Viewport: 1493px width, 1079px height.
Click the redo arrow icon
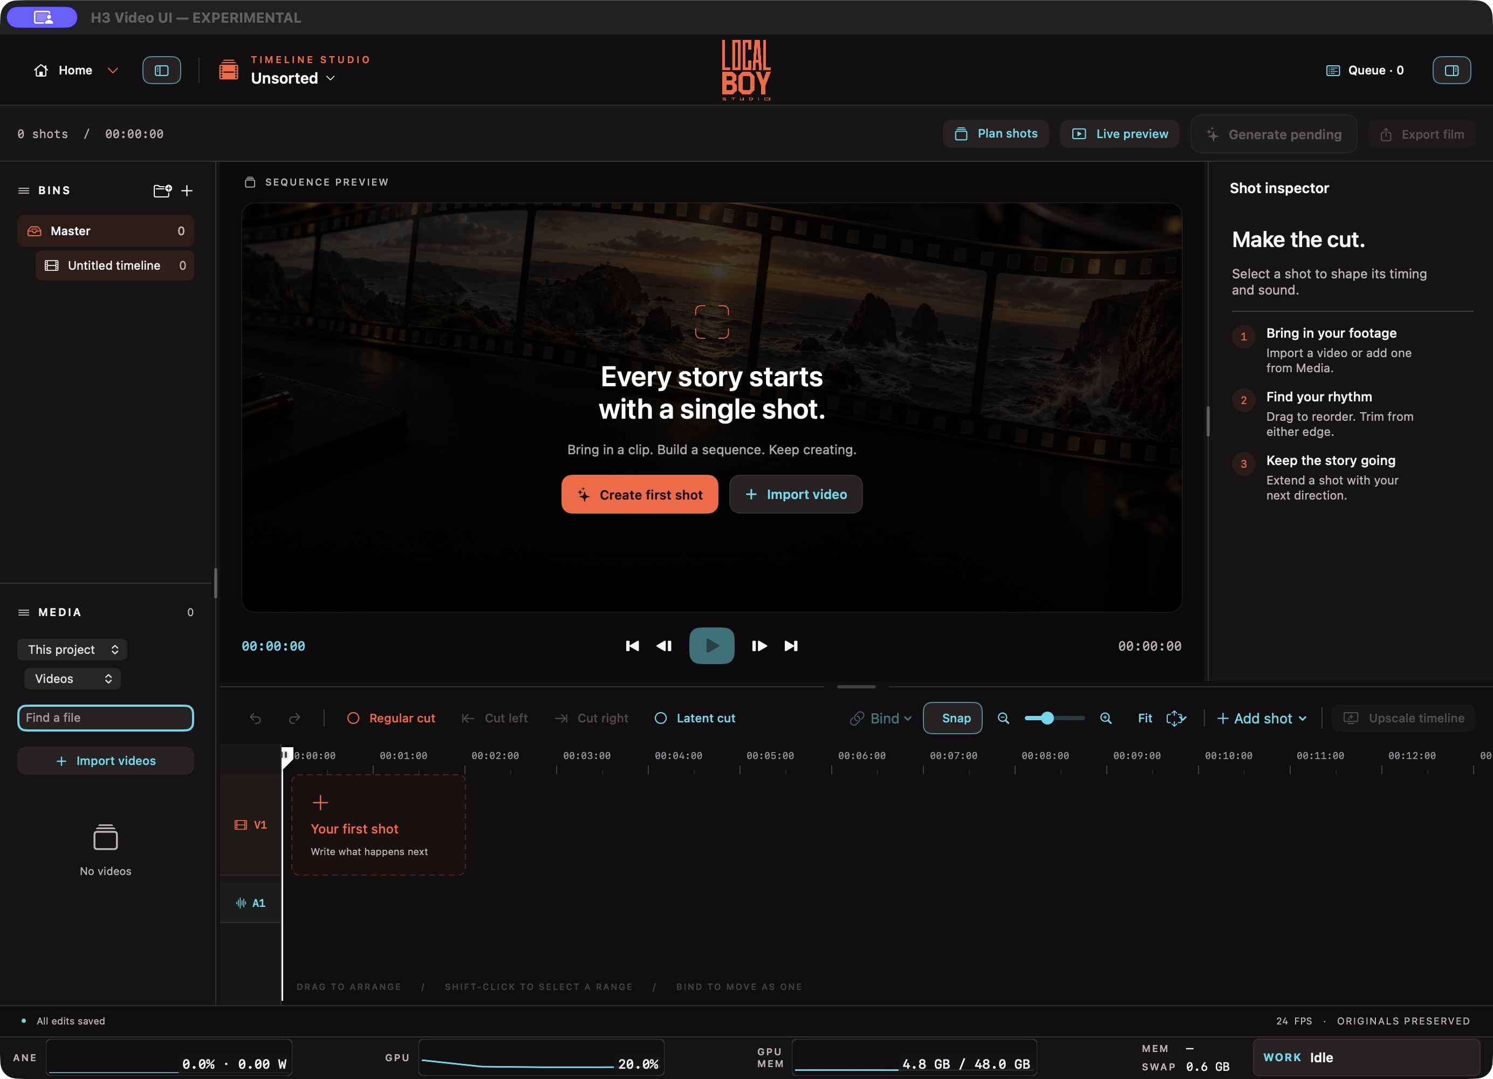[x=295, y=718]
